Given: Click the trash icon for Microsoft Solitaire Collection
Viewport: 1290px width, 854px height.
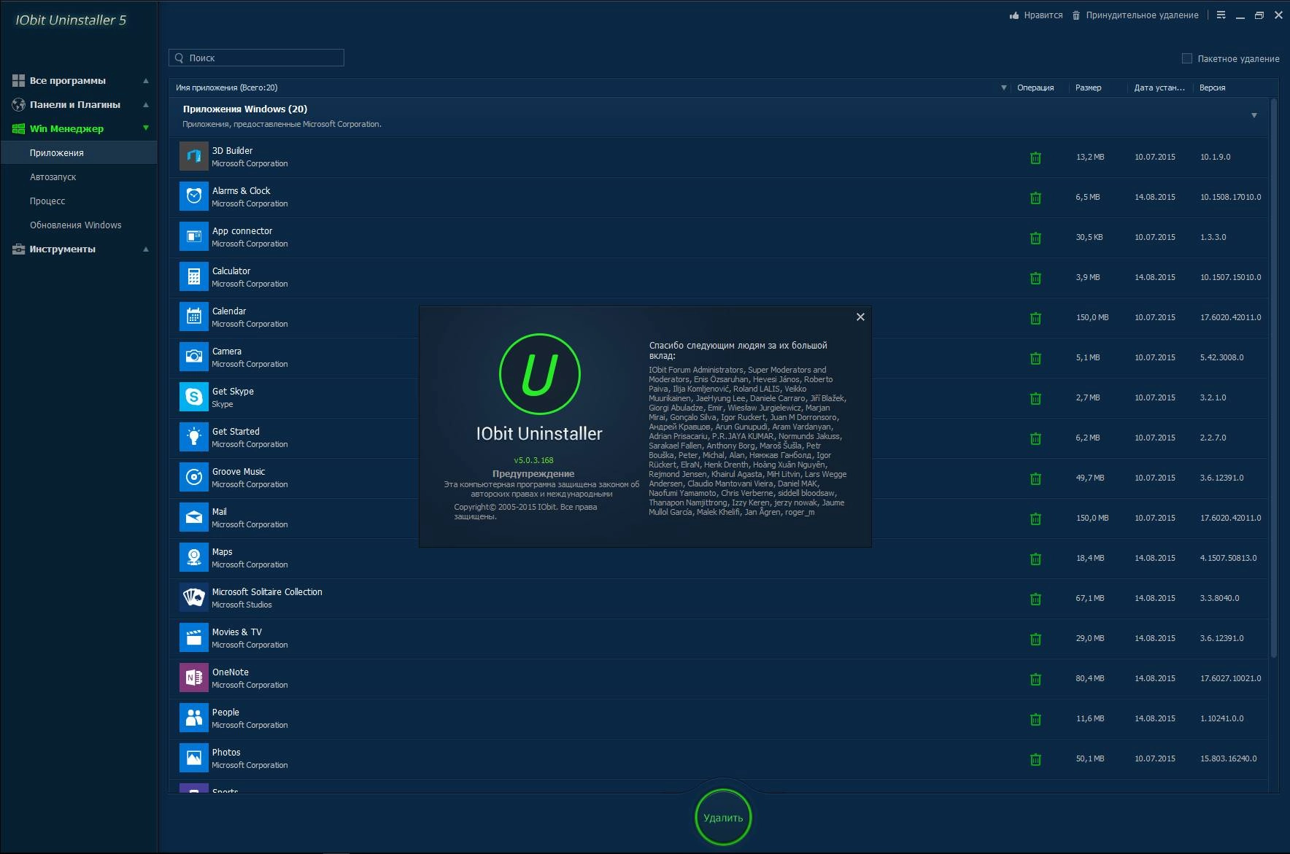Looking at the screenshot, I should pos(1035,599).
